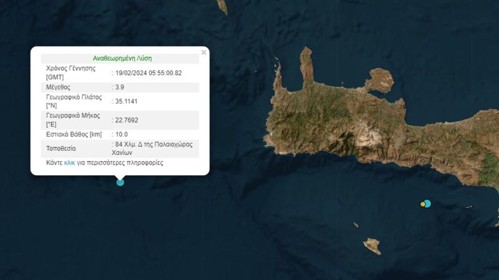Select the location text about Παλαιοχώρας Χανίων

[152, 149]
